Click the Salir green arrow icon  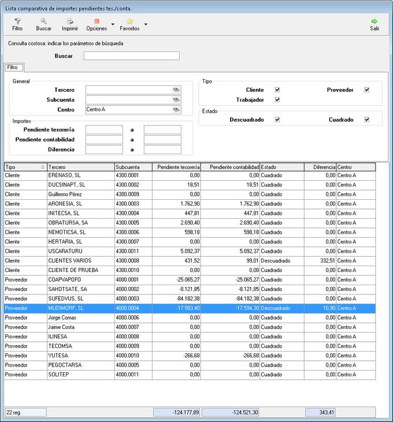(374, 21)
